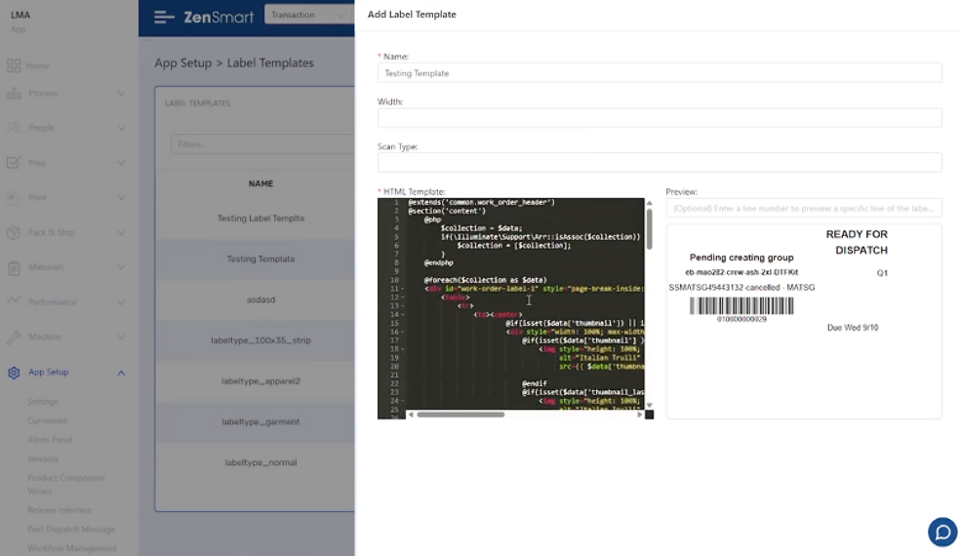Open Workflow Management menu item
This screenshot has width=961, height=556.
click(x=71, y=548)
